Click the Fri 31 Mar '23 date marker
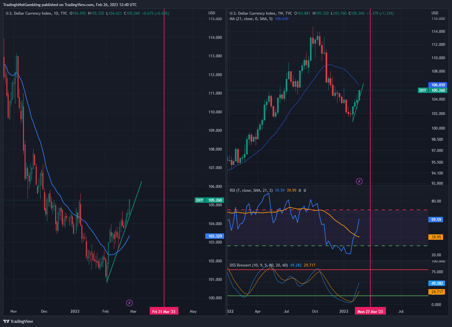The width and height of the screenshot is (452, 327). coord(164,311)
